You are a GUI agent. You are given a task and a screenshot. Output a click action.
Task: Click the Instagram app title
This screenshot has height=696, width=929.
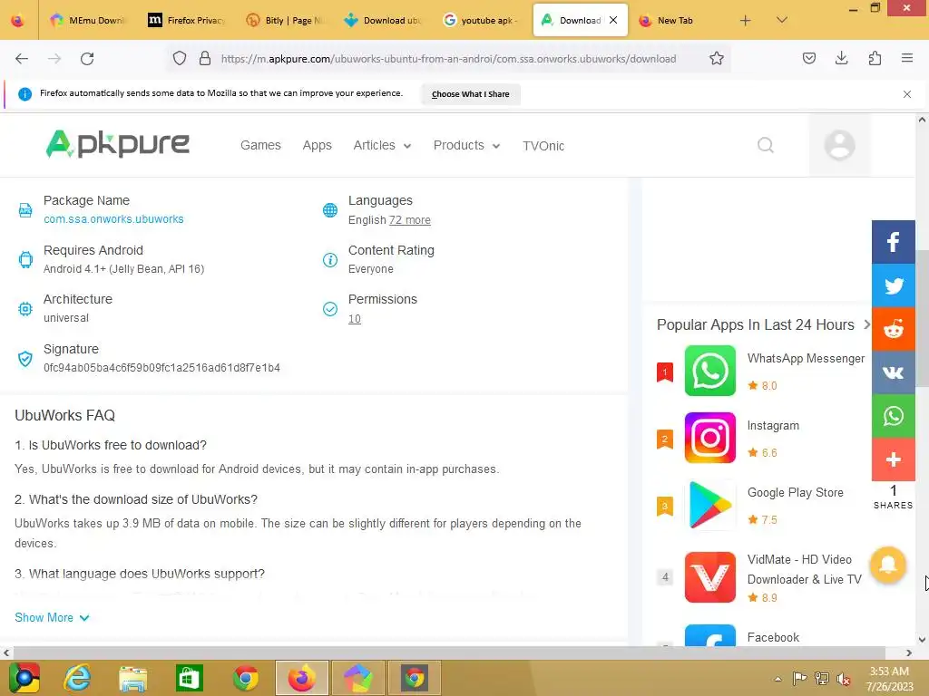tap(773, 426)
